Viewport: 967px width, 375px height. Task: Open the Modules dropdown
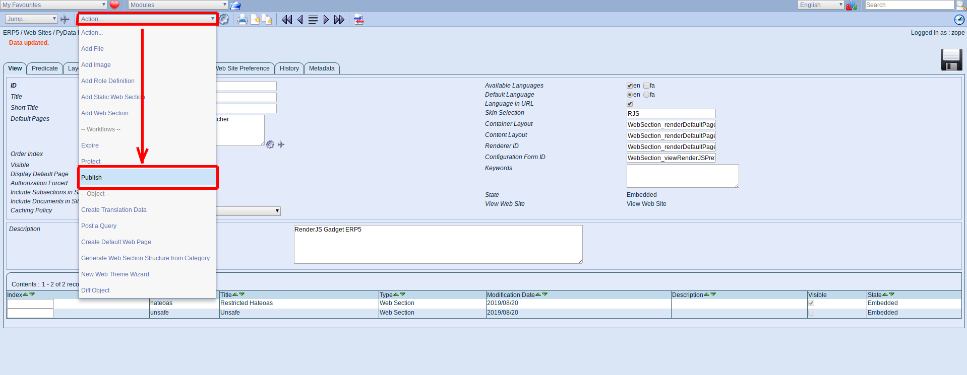tap(178, 5)
